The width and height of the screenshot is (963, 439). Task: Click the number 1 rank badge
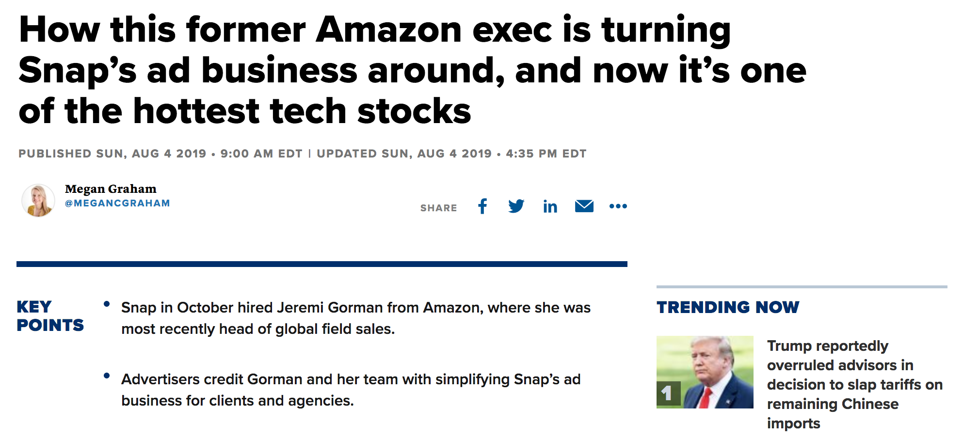coord(668,393)
